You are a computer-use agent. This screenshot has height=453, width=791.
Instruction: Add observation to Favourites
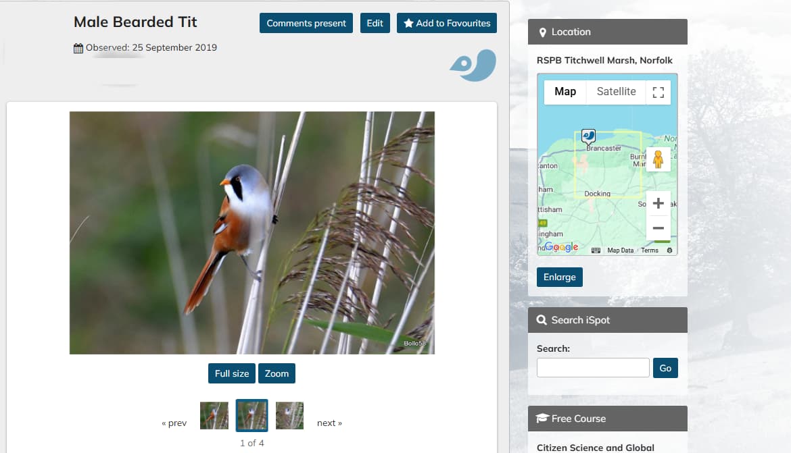(x=447, y=23)
